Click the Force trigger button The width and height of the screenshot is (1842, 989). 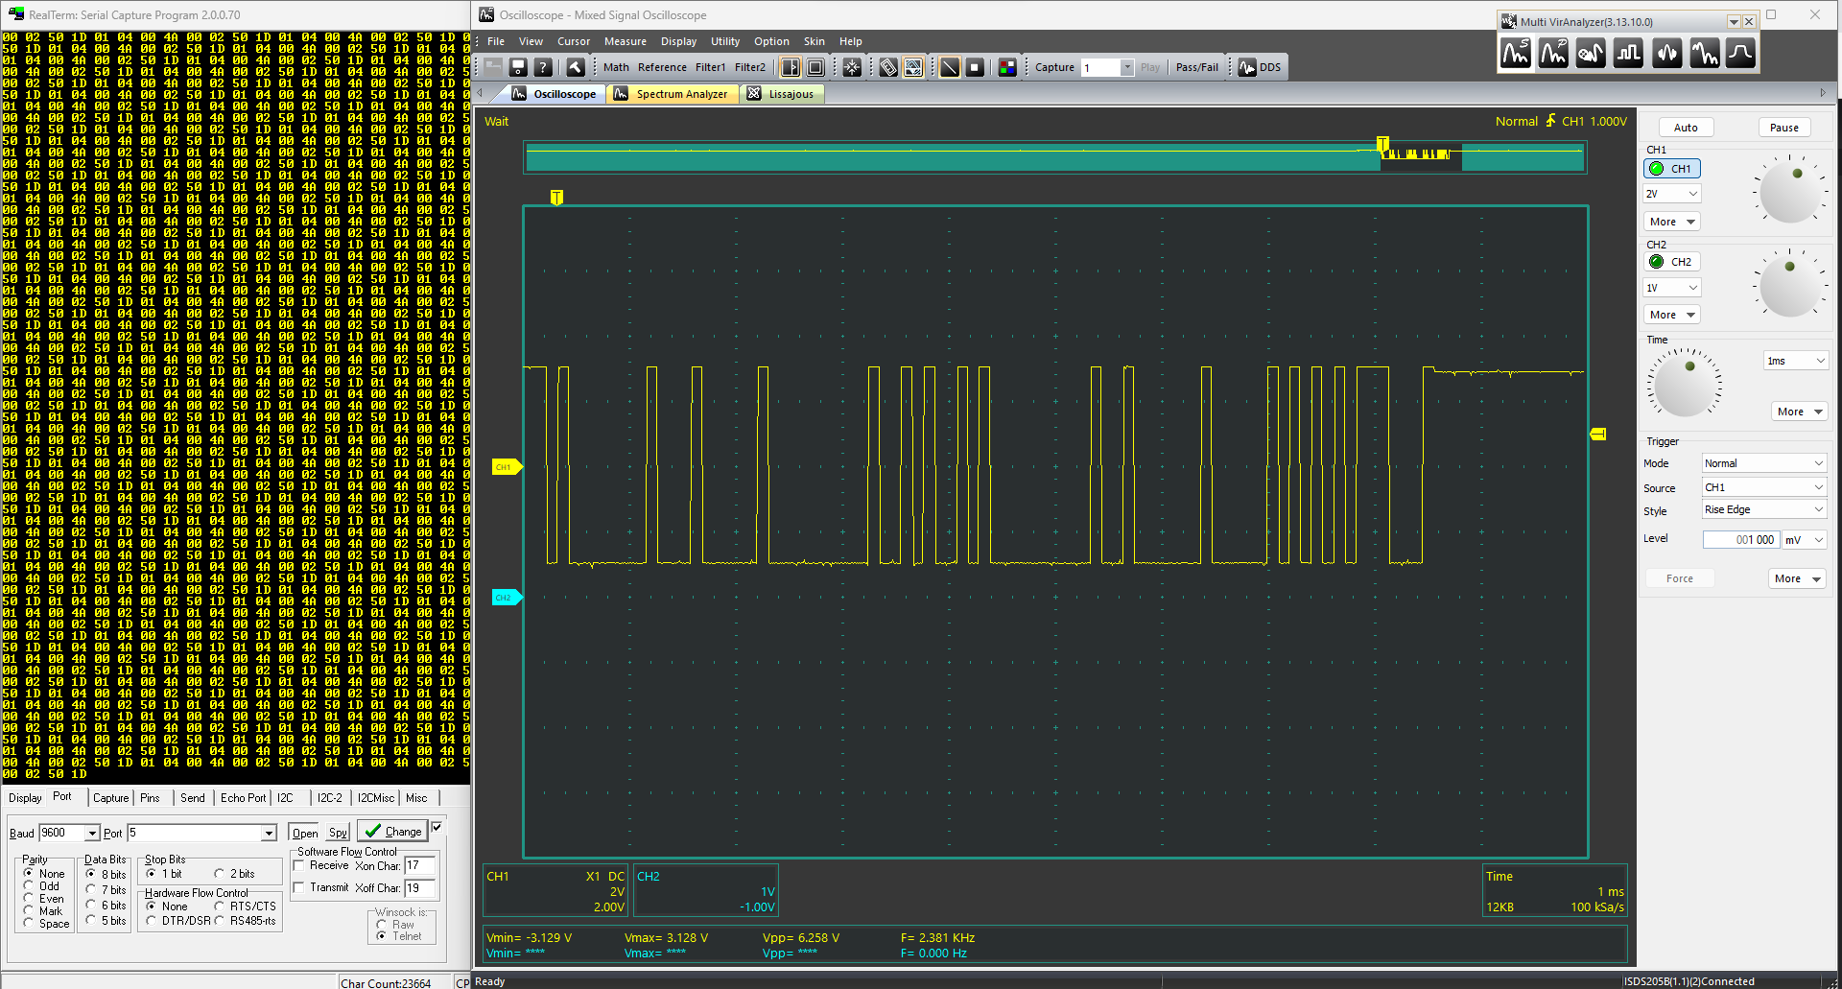(x=1680, y=578)
